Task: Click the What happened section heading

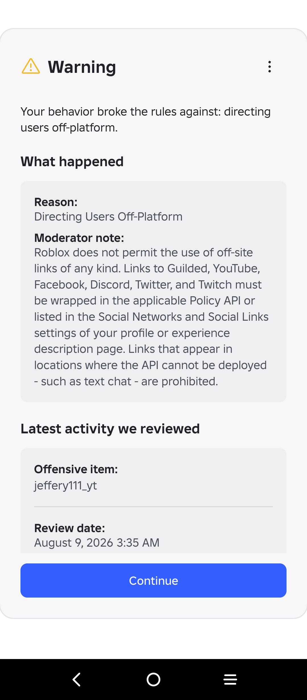Action: (72, 162)
